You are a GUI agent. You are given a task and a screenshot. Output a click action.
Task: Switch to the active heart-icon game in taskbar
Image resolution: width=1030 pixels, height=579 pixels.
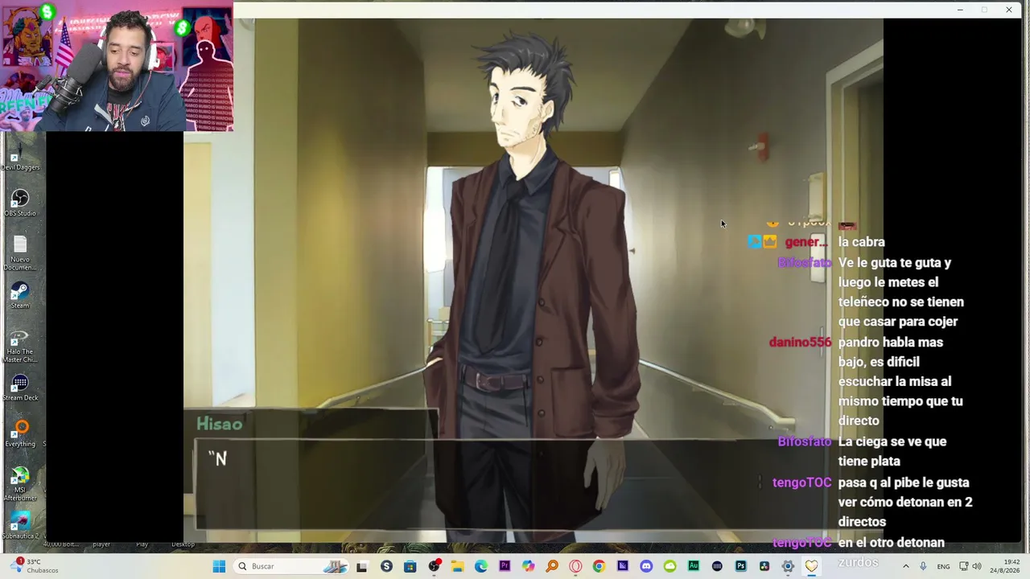(x=811, y=566)
